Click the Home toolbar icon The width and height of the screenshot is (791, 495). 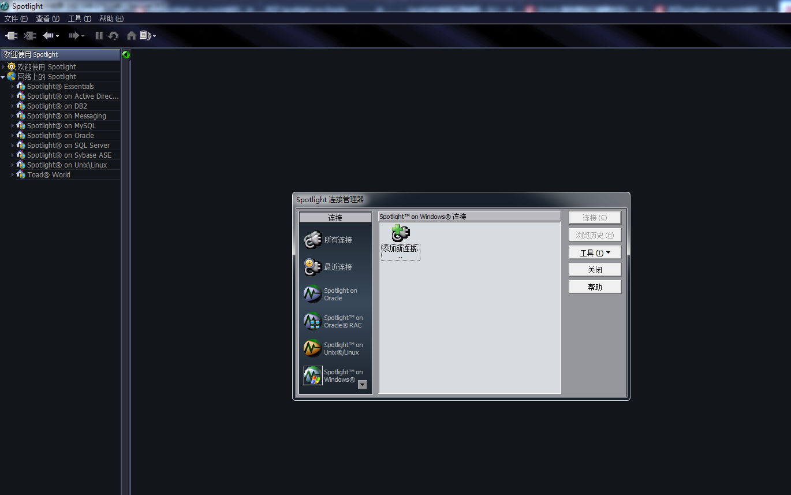(x=132, y=36)
